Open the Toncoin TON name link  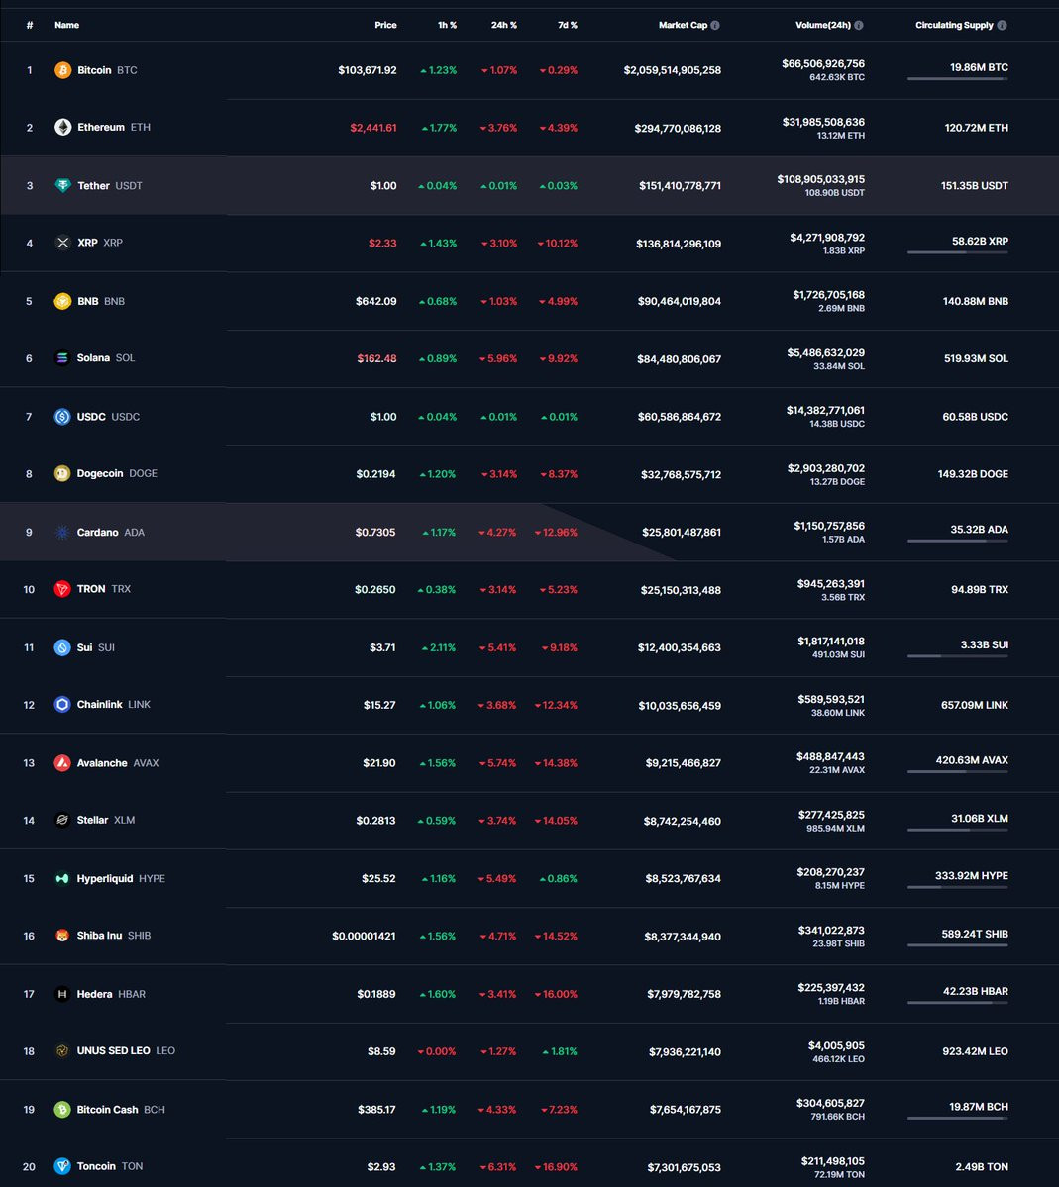click(109, 1166)
